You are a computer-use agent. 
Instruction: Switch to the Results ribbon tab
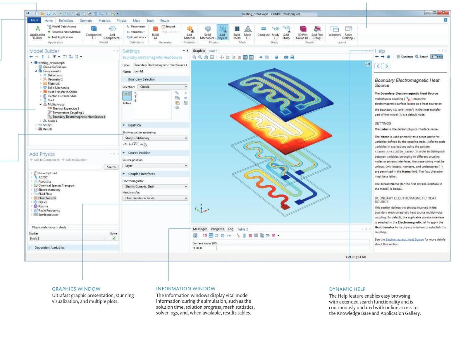point(165,20)
